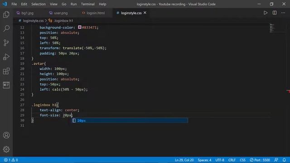Select the loginstyle.css tab
290x163 pixels.
click(131, 13)
